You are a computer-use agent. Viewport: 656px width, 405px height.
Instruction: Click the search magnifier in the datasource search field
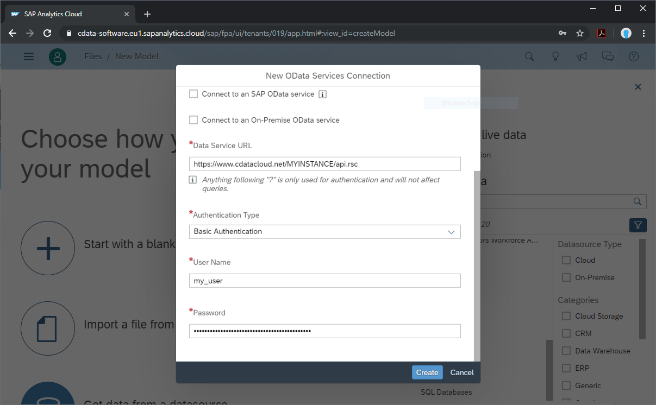pyautogui.click(x=637, y=201)
